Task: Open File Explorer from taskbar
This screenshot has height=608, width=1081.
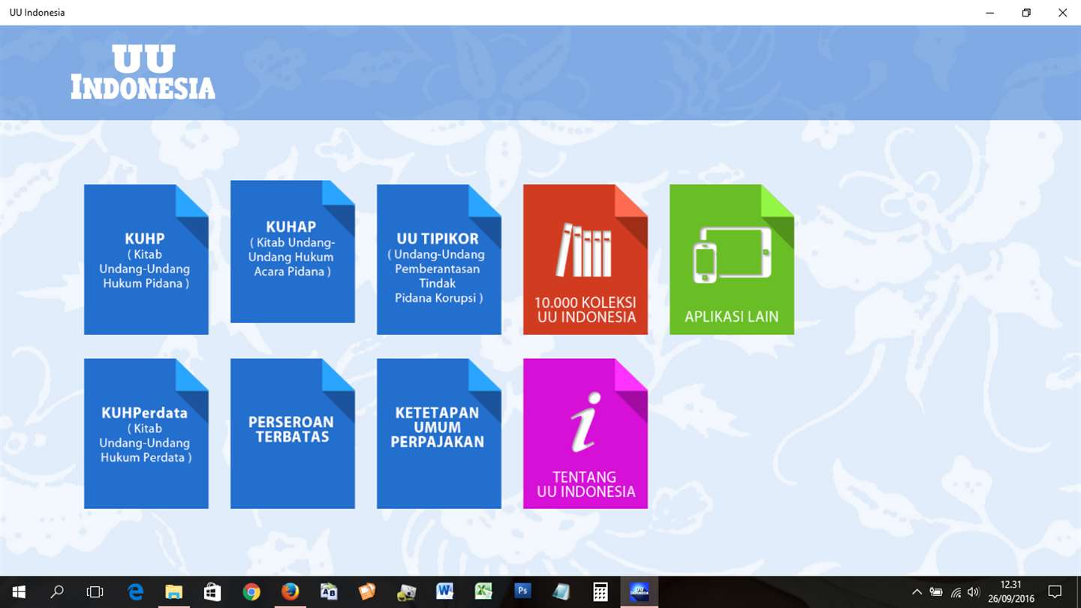Action: pos(173,592)
